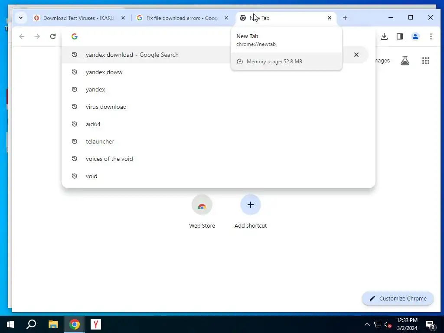Toggle the side panel icon
The height and width of the screenshot is (333, 444).
[399, 36]
